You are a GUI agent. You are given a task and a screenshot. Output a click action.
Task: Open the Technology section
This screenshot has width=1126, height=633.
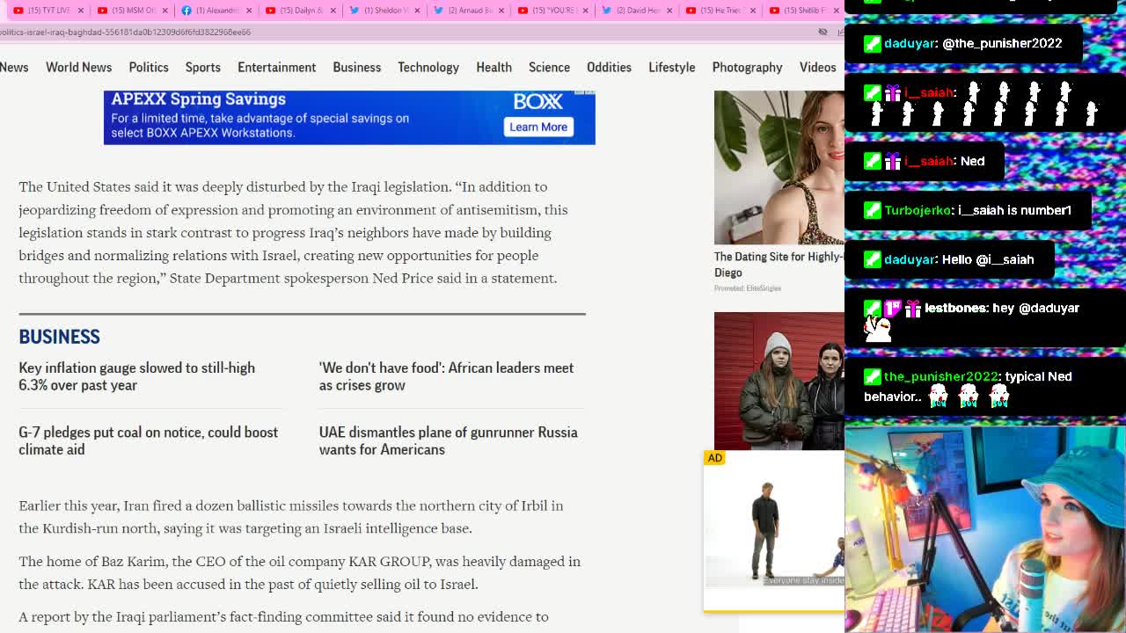pos(428,67)
